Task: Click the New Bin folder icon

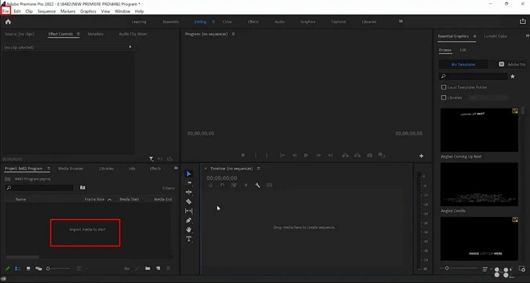Action: point(148,268)
